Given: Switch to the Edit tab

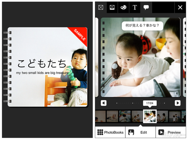Looking at the screenshot, I should coord(140,132).
